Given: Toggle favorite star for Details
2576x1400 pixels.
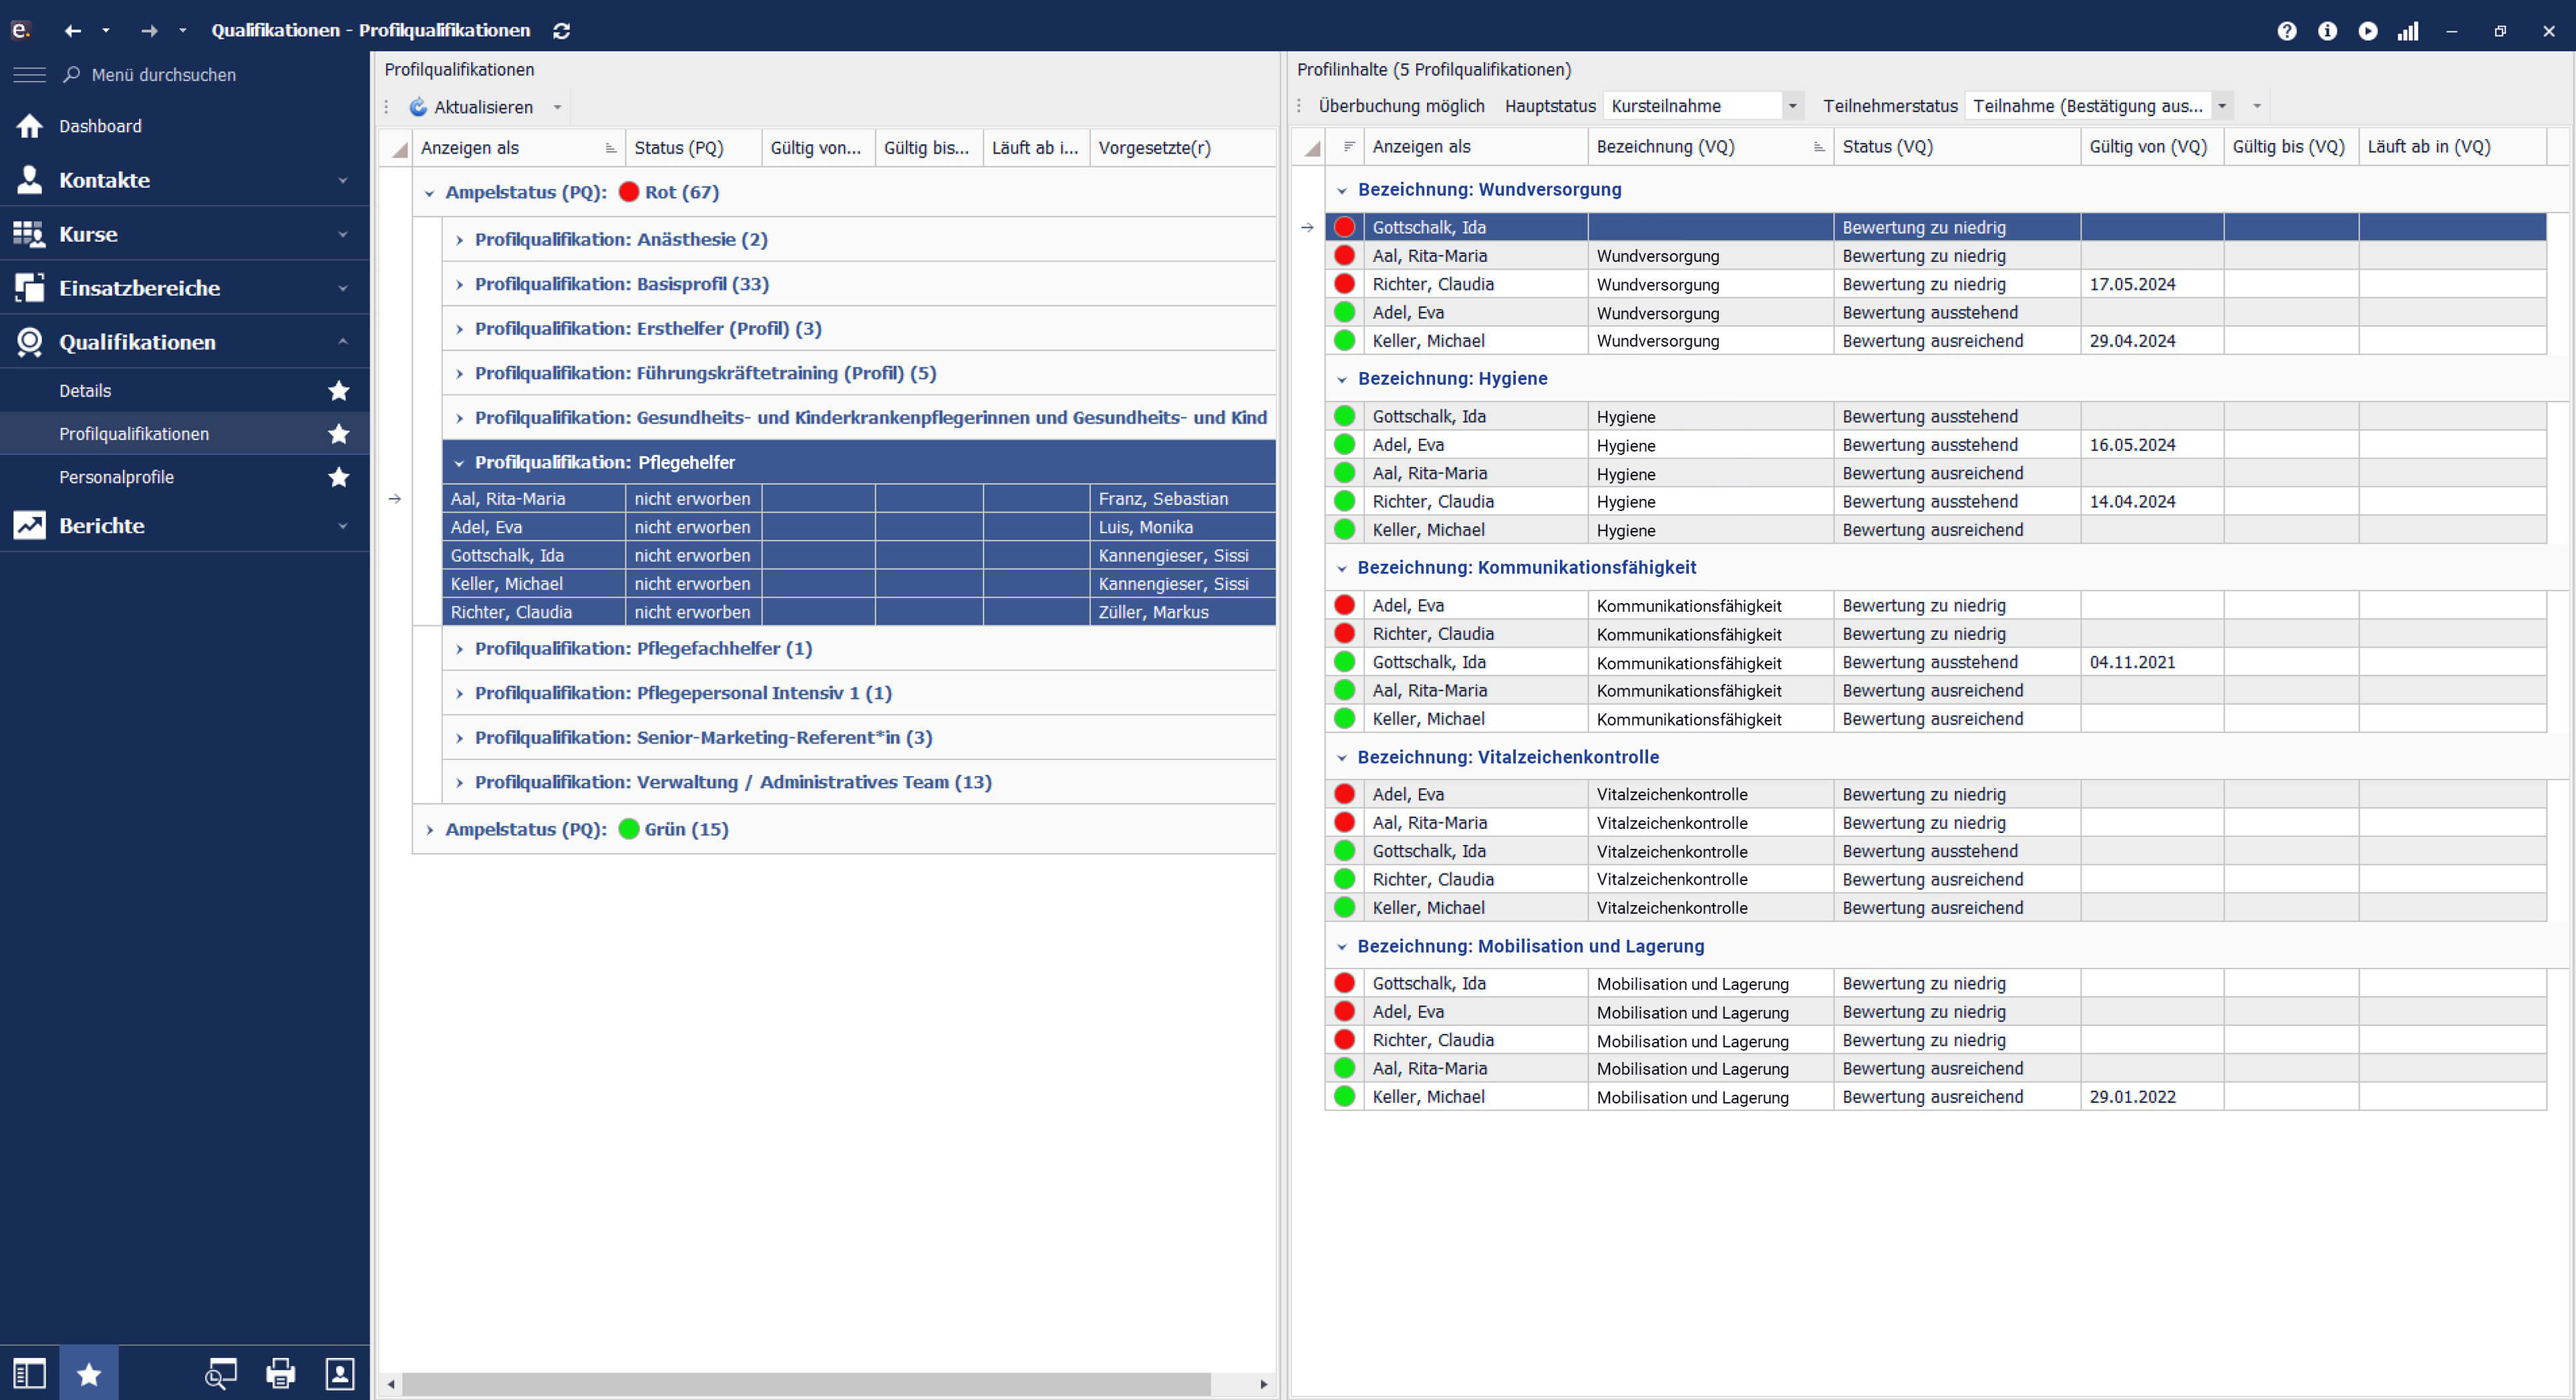Looking at the screenshot, I should pos(339,391).
